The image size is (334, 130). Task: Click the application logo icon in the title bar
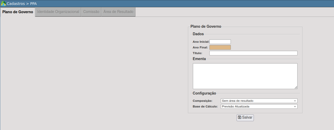tap(3, 4)
